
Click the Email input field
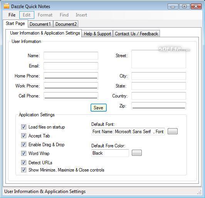point(71,66)
